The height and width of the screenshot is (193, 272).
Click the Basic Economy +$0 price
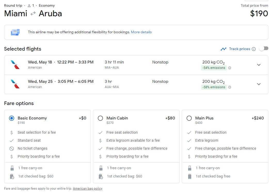pyautogui.click(x=83, y=118)
